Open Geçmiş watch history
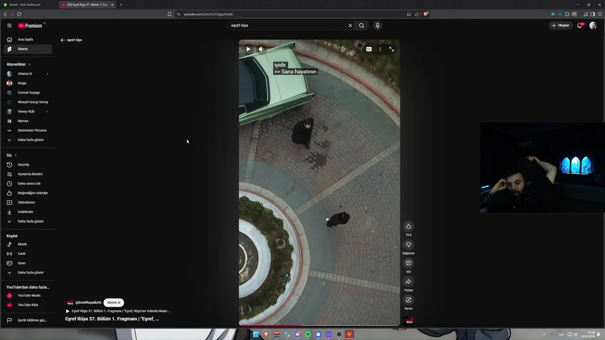This screenshot has height=340, width=605. 28,165
